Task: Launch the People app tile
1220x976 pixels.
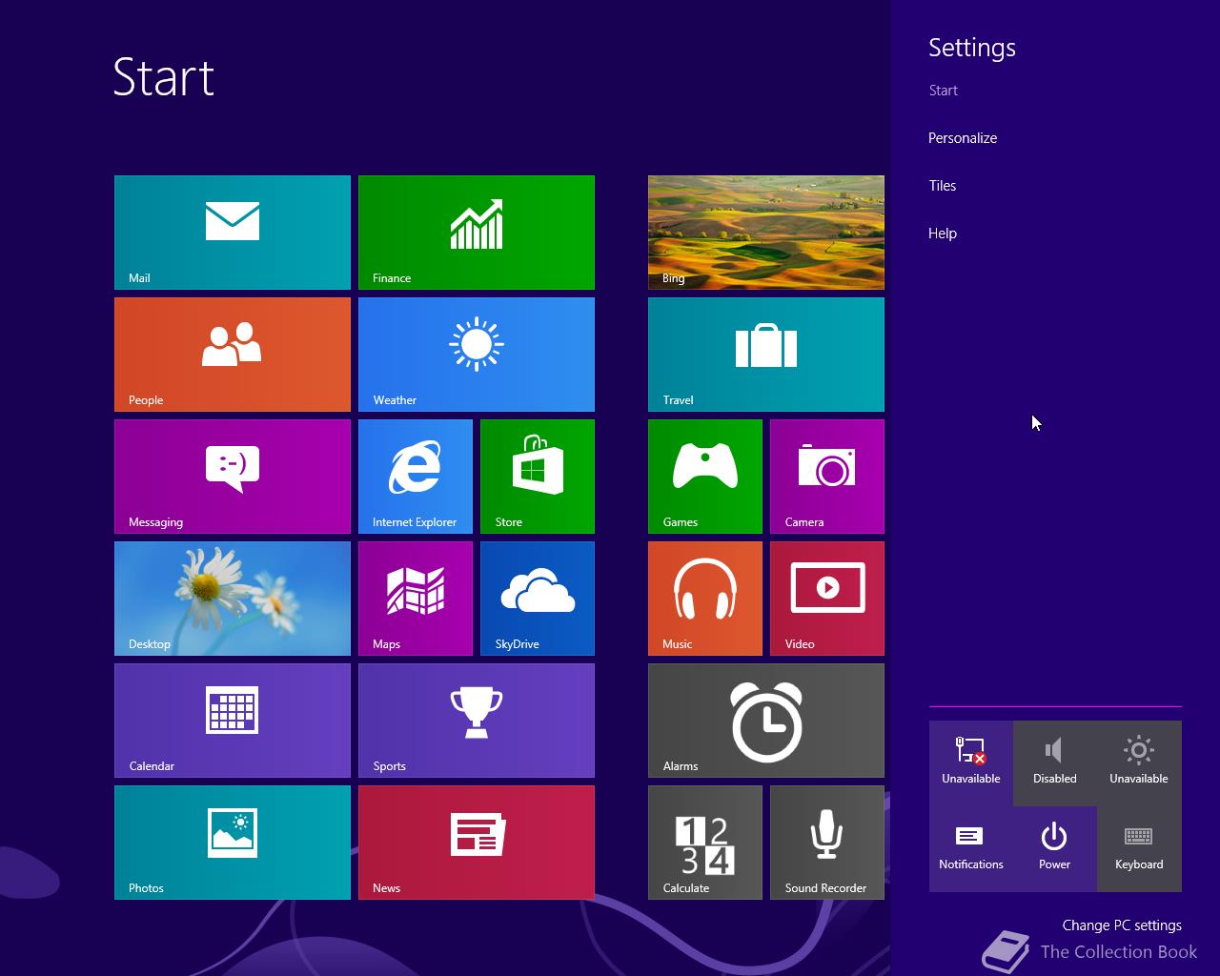Action: pos(233,355)
